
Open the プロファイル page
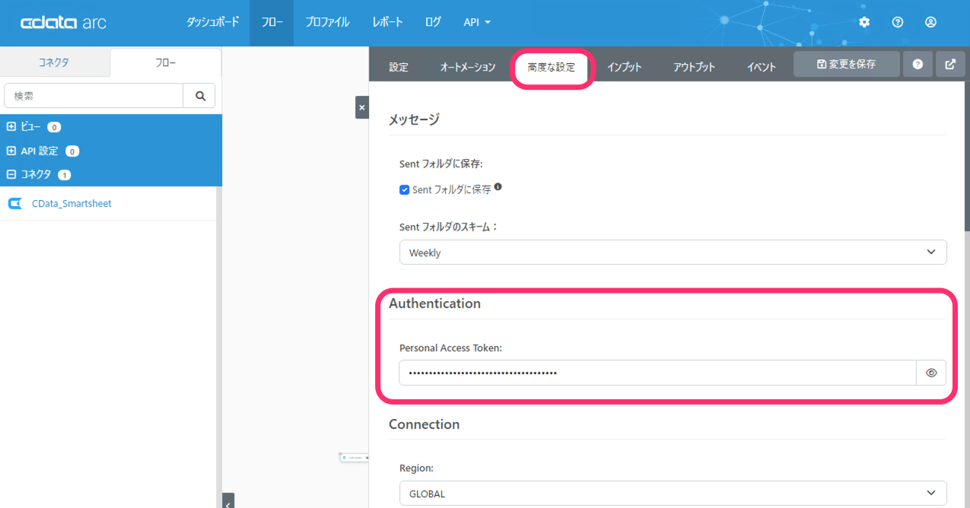(327, 22)
